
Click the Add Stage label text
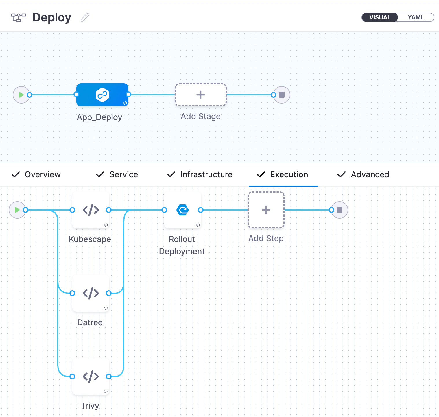click(x=201, y=116)
